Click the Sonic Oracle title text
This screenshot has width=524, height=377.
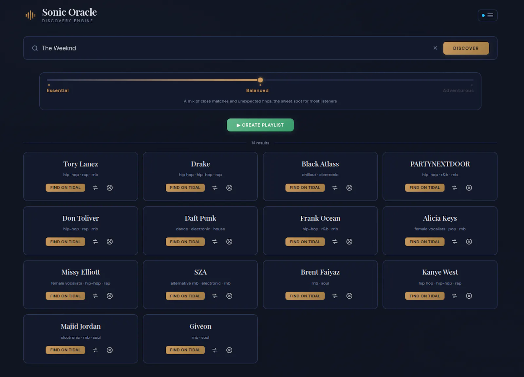coord(69,12)
